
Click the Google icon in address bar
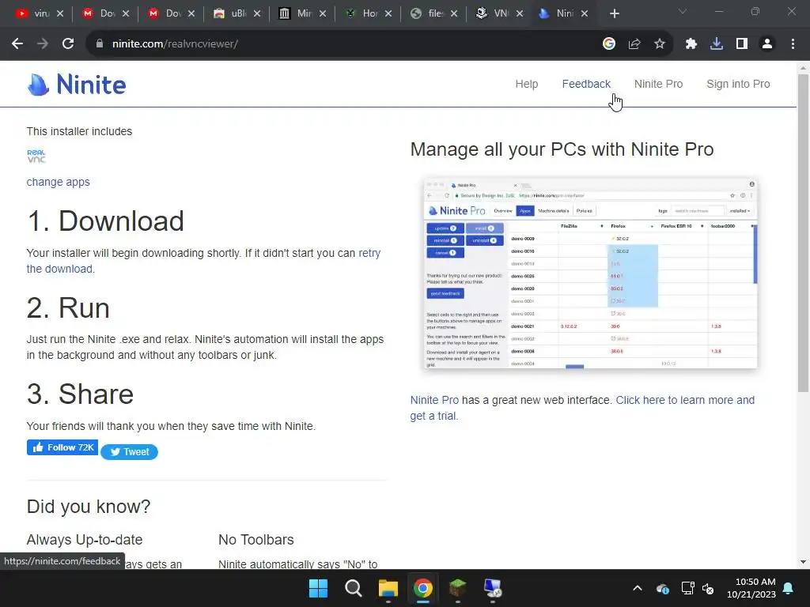(x=609, y=44)
